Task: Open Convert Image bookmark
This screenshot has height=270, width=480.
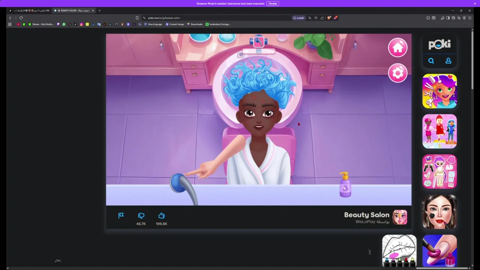Action: [x=175, y=24]
